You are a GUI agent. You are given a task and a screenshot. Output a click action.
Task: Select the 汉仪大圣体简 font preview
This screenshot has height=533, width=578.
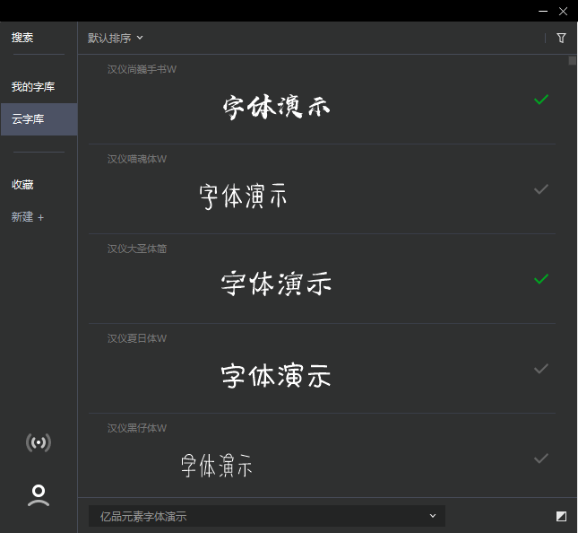(277, 284)
